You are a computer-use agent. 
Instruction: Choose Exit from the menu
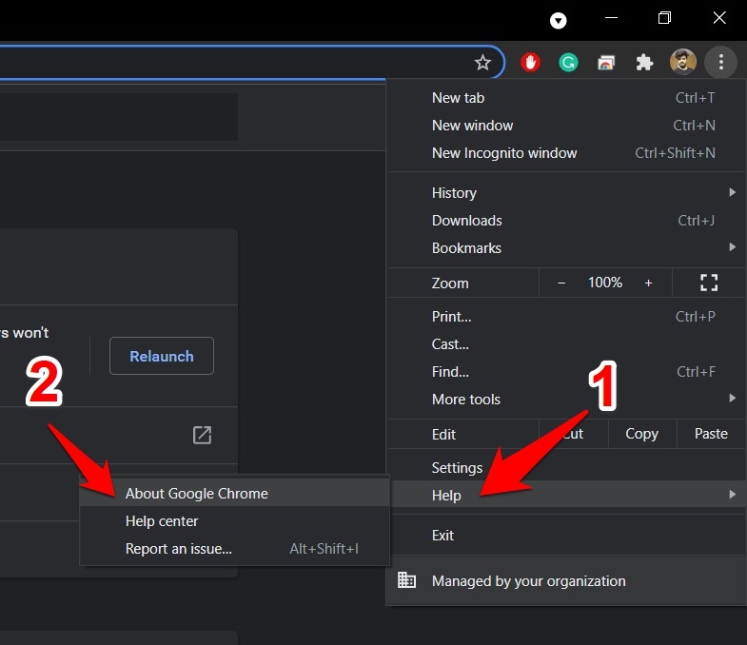[566, 536]
